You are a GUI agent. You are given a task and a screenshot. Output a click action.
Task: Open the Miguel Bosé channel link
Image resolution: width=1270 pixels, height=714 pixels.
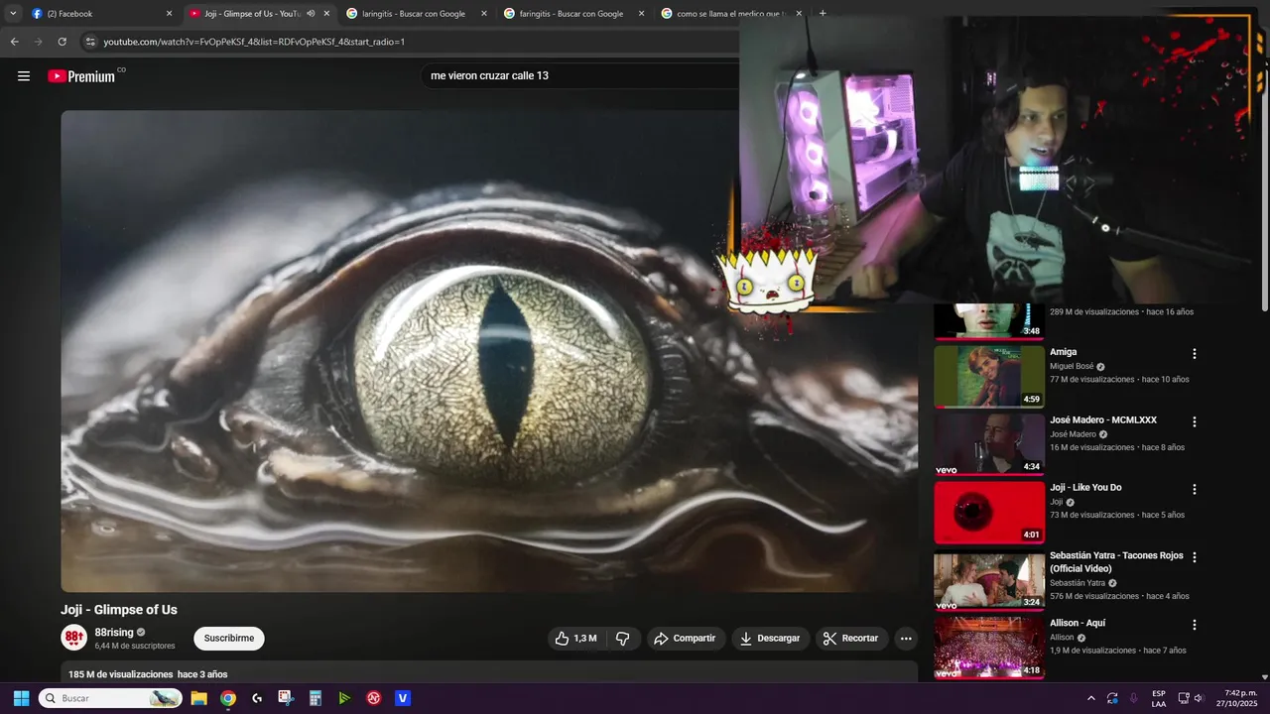coord(1072,366)
